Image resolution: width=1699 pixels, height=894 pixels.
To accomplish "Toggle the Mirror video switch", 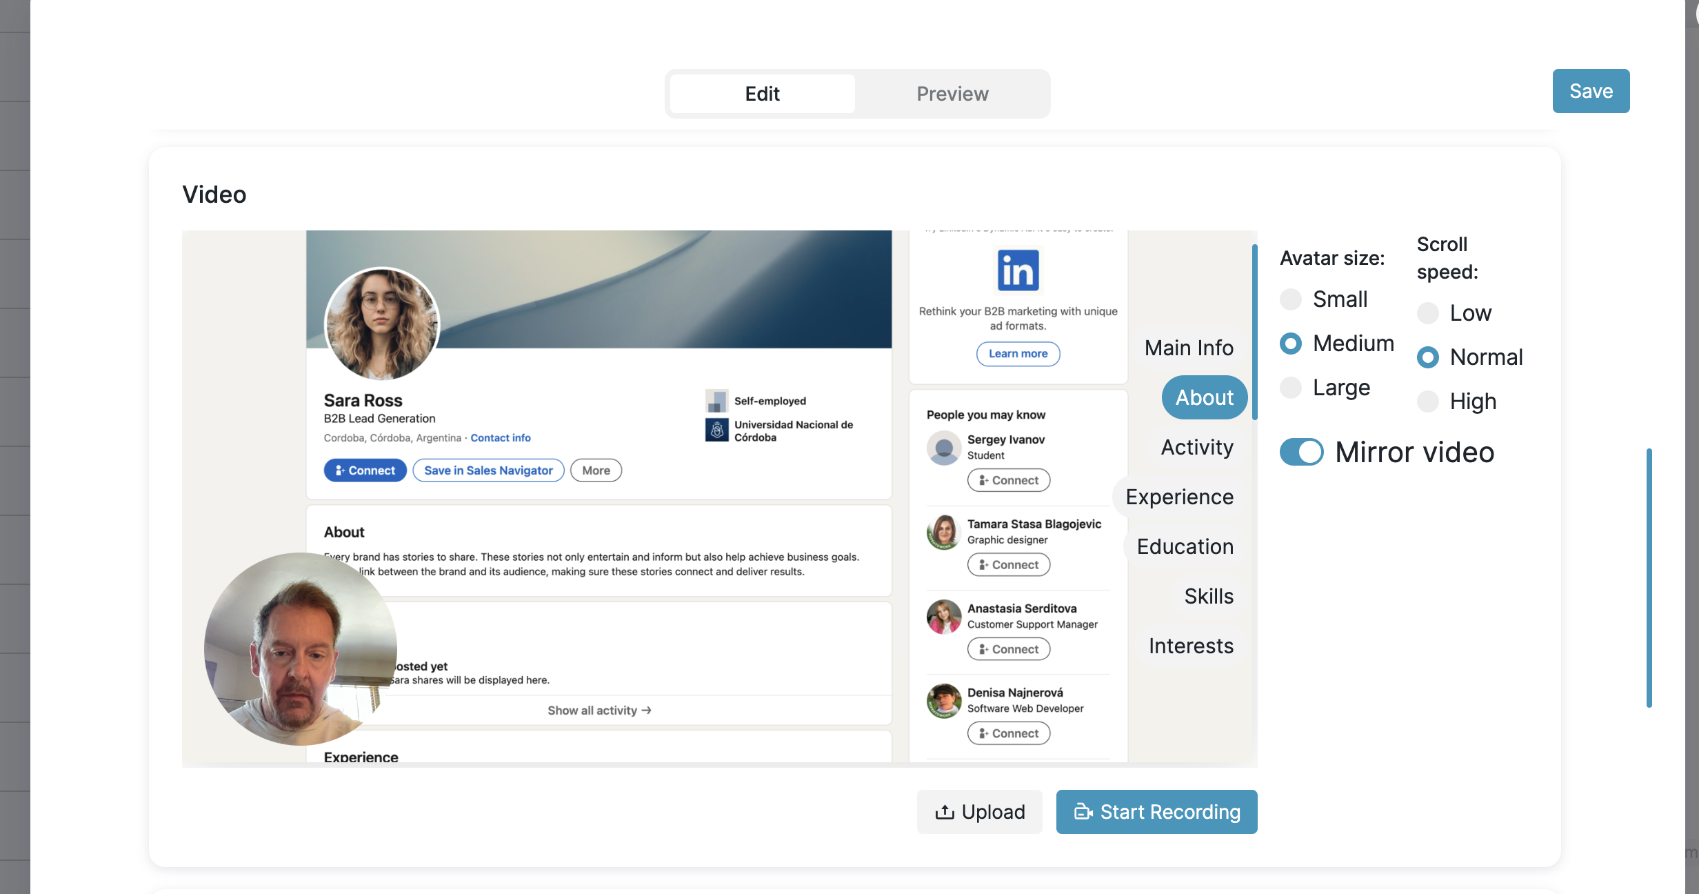I will coord(1301,453).
